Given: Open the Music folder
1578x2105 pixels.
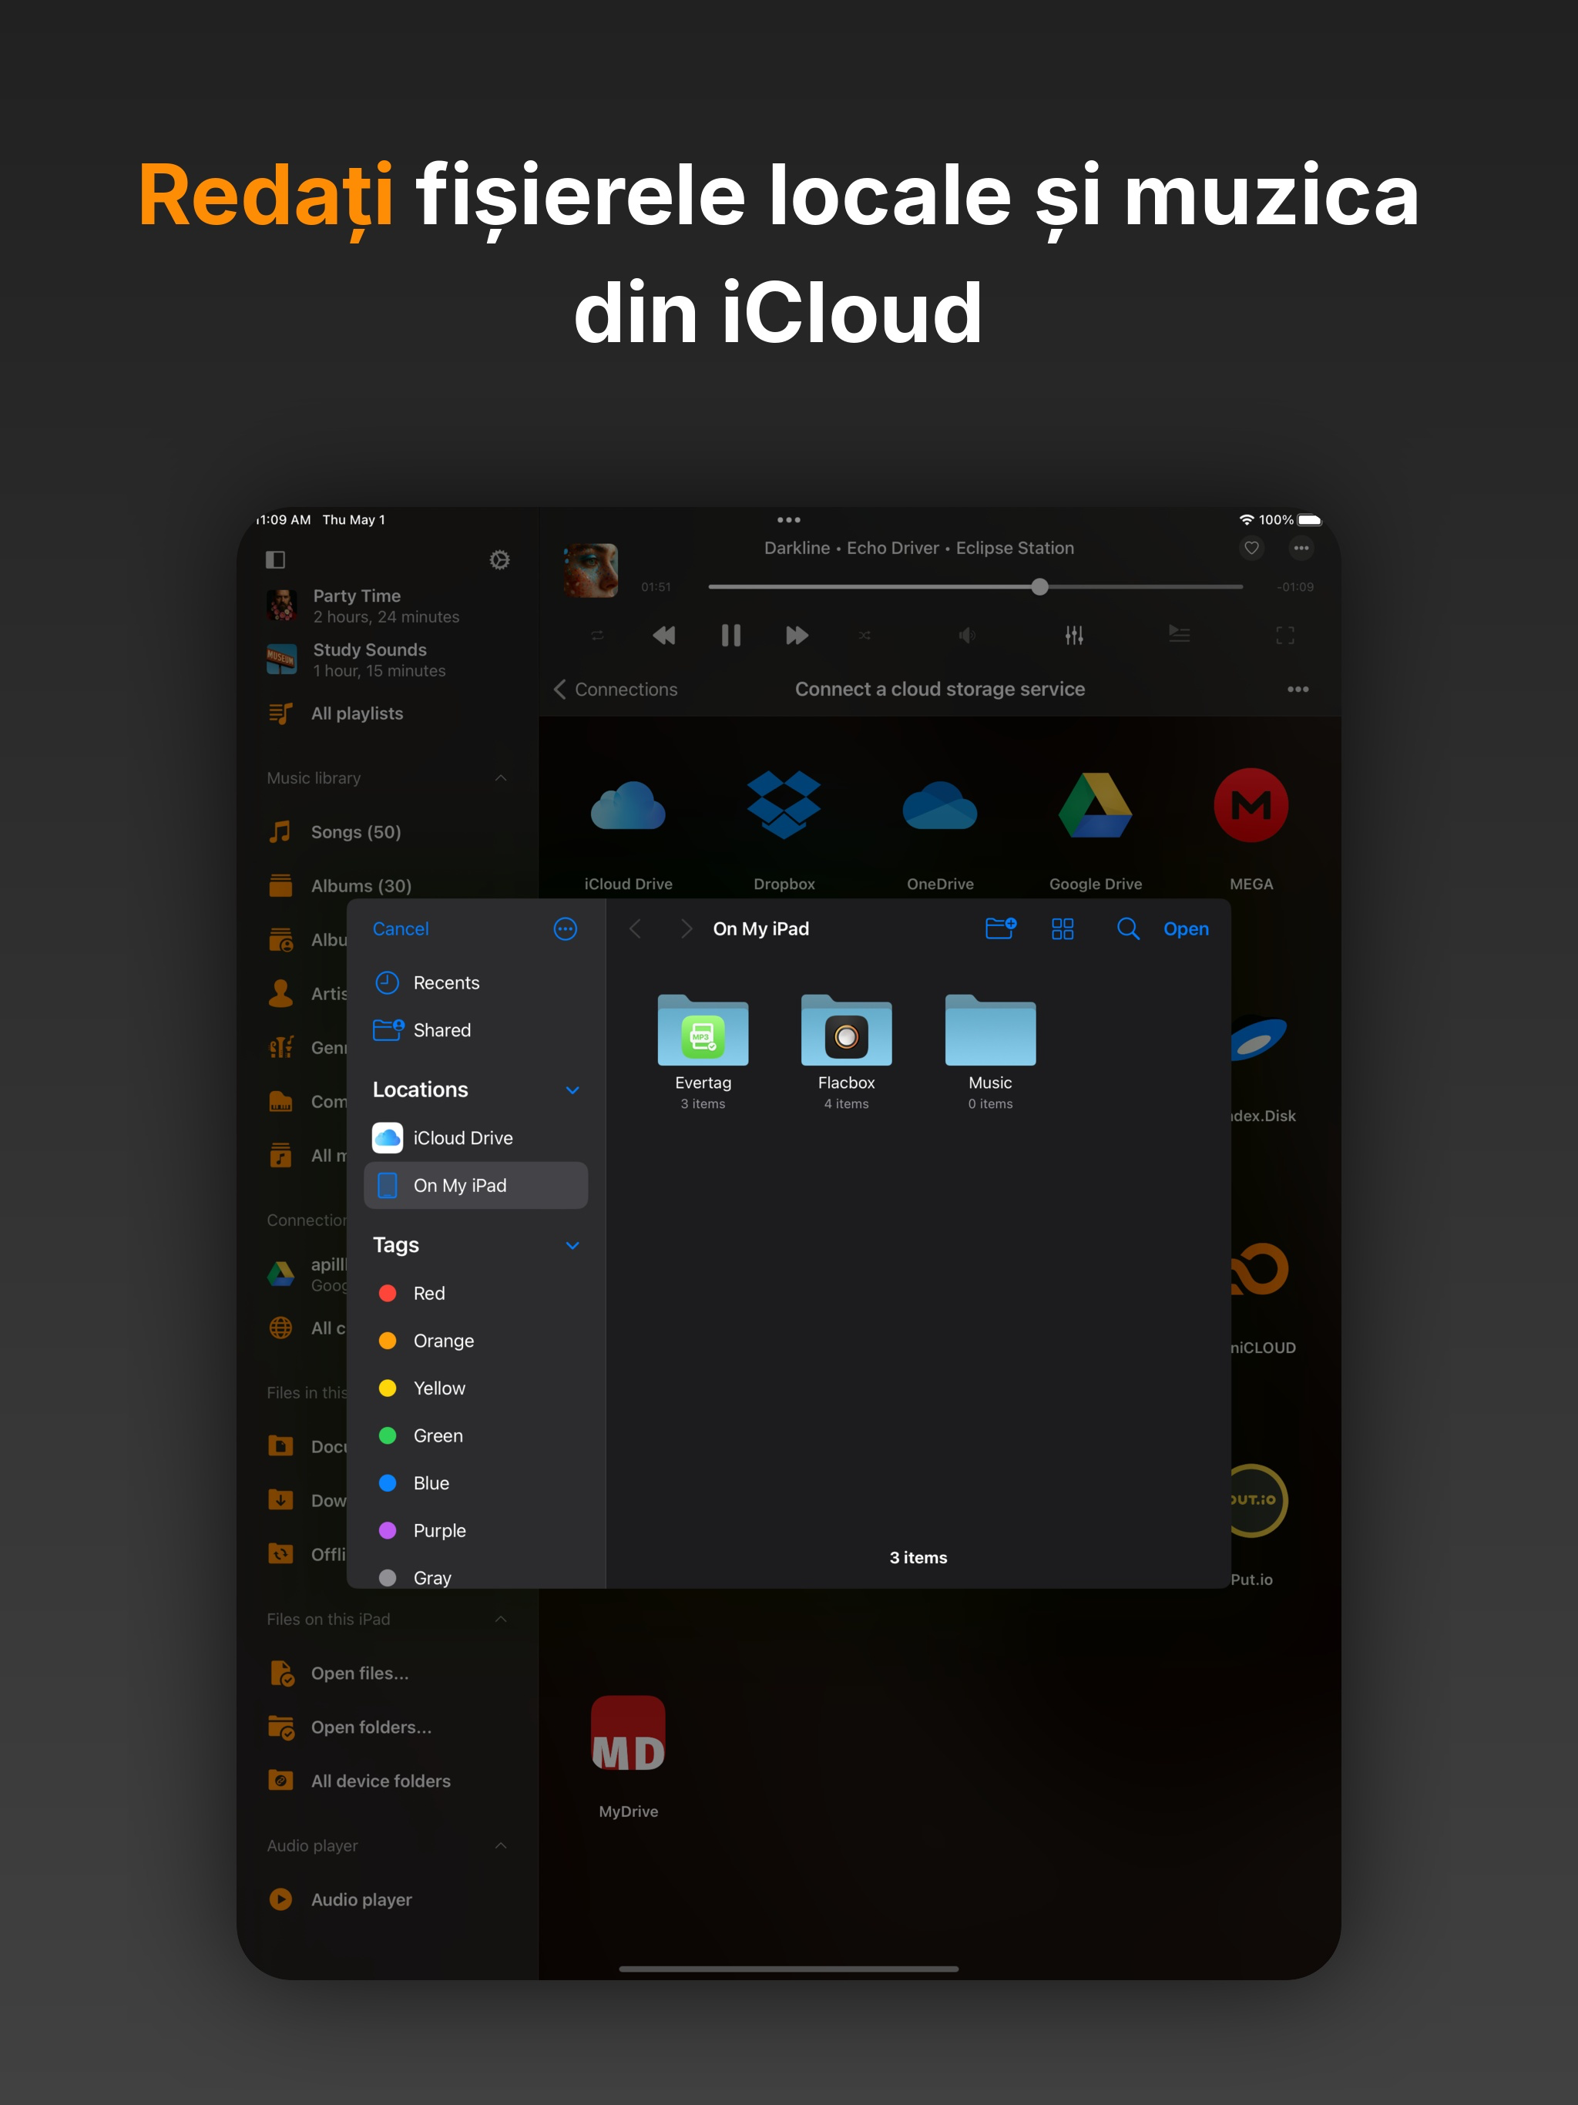Looking at the screenshot, I should (x=990, y=1052).
